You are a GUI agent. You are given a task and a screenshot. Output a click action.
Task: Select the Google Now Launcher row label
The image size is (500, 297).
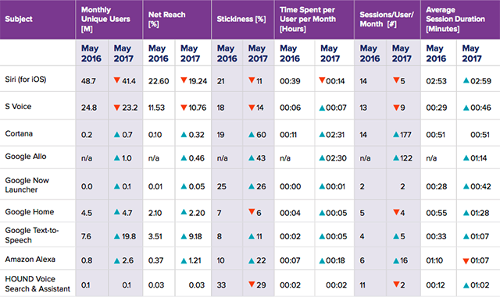pyautogui.click(x=27, y=185)
